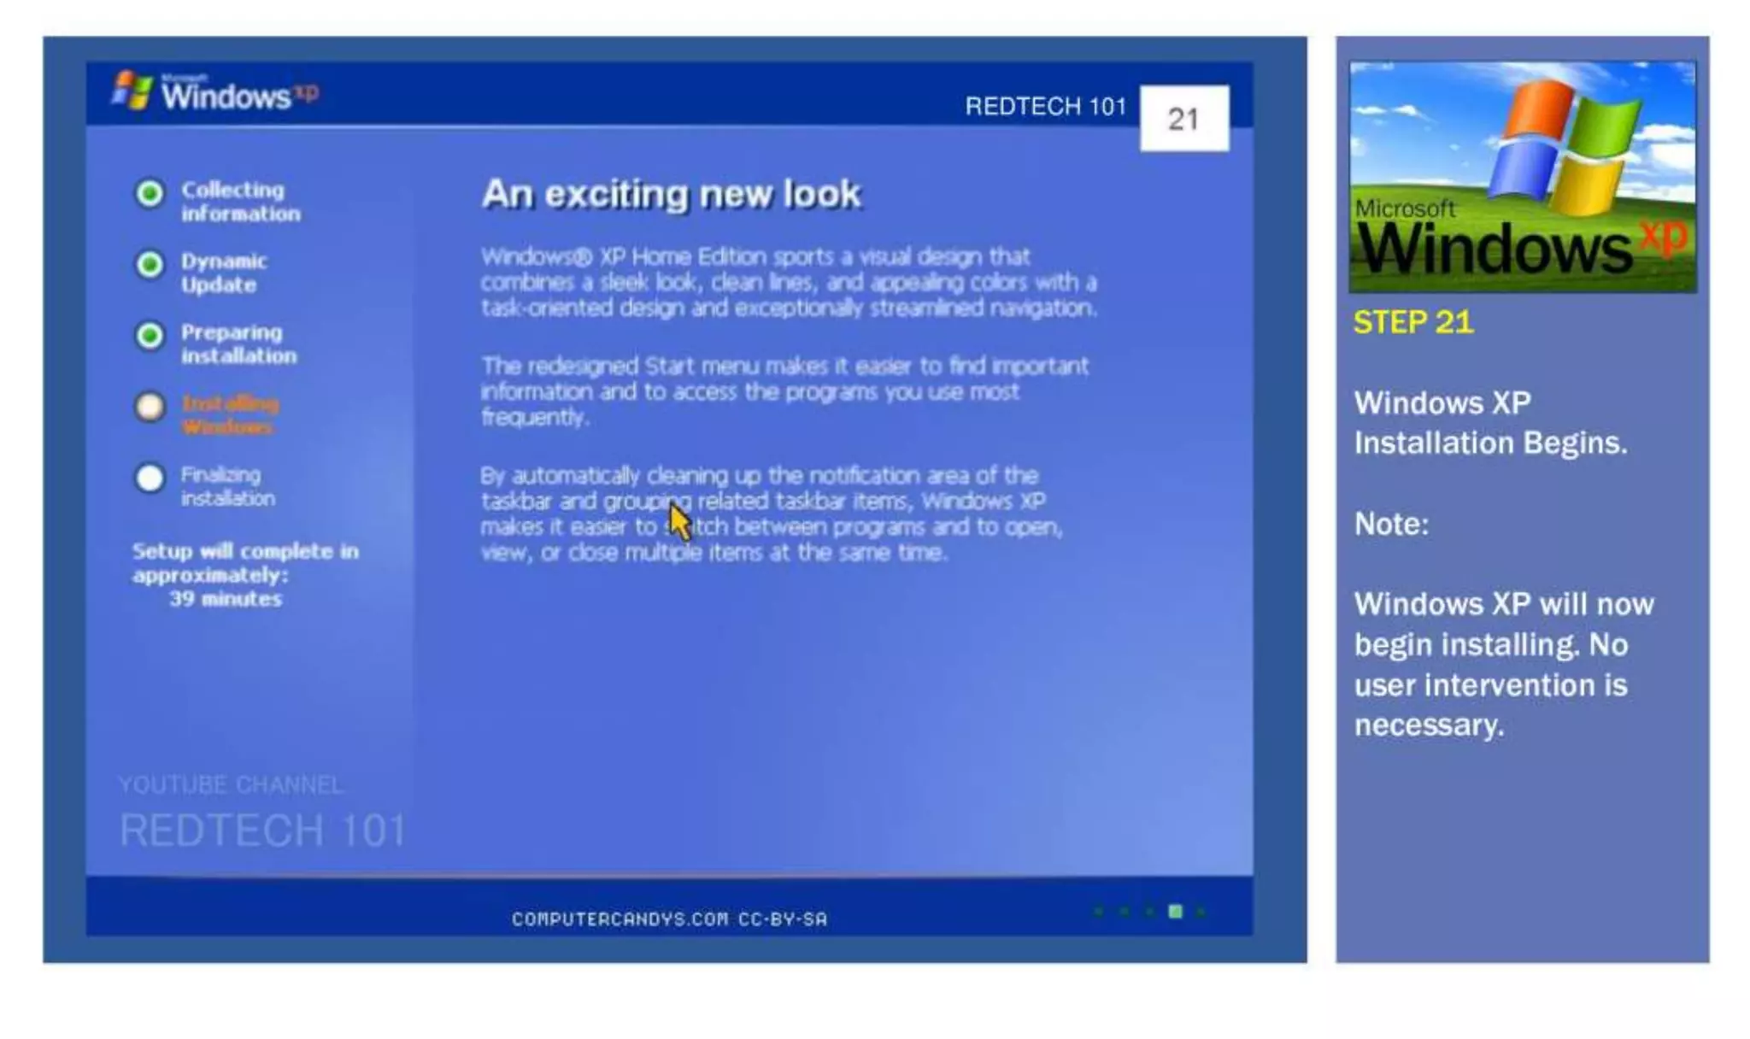
Task: Click the yellow 'STEP 21' heading
Action: pos(1413,322)
